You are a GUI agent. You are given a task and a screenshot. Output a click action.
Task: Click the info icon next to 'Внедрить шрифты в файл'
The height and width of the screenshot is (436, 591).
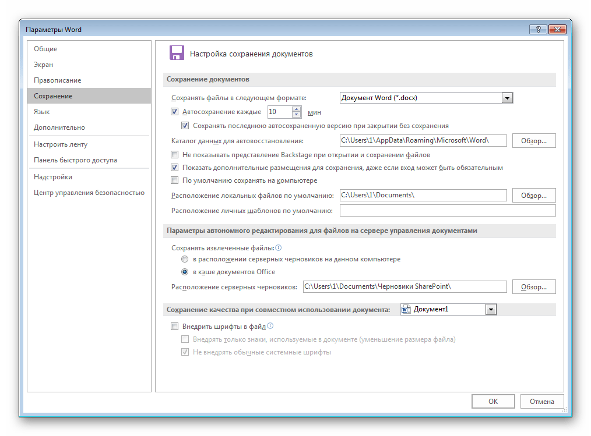[x=270, y=326]
